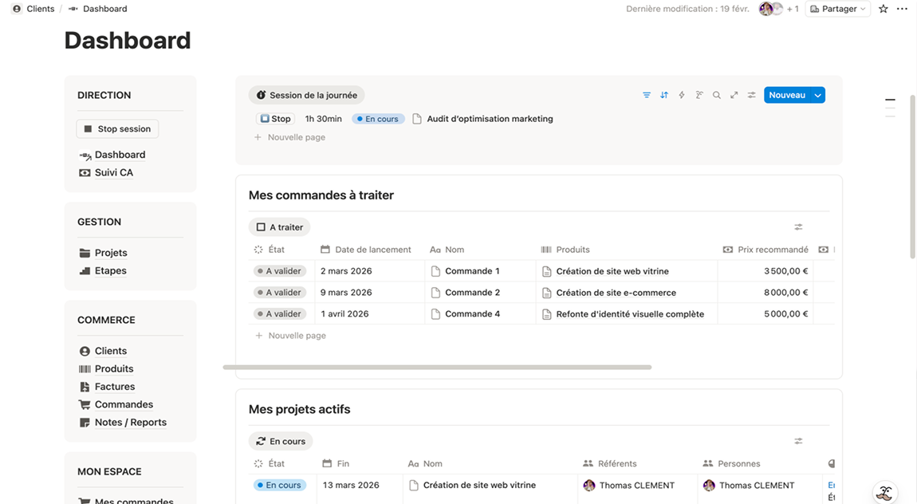Select the En cours view tab

pos(281,441)
